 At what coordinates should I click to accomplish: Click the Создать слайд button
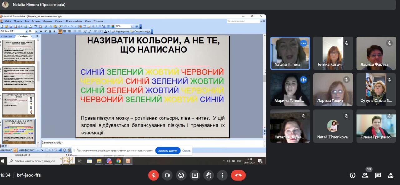(141, 32)
